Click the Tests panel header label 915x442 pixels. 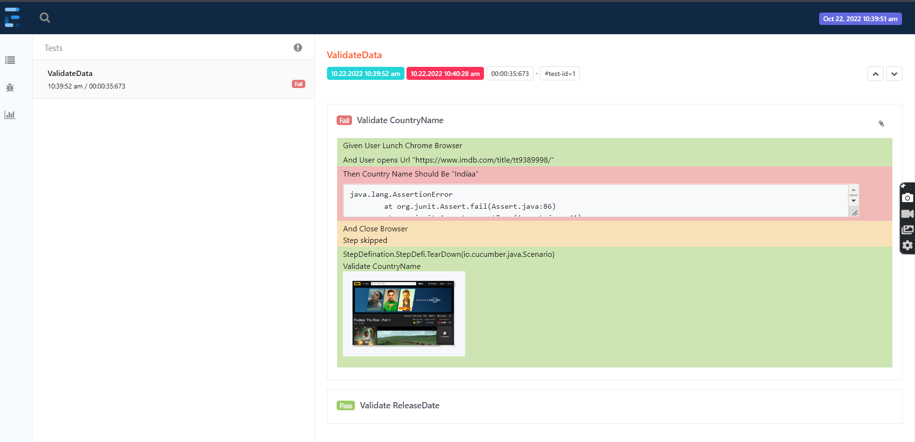tap(53, 48)
